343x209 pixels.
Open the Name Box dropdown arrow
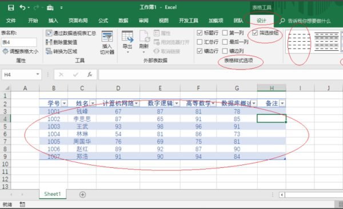click(x=38, y=74)
